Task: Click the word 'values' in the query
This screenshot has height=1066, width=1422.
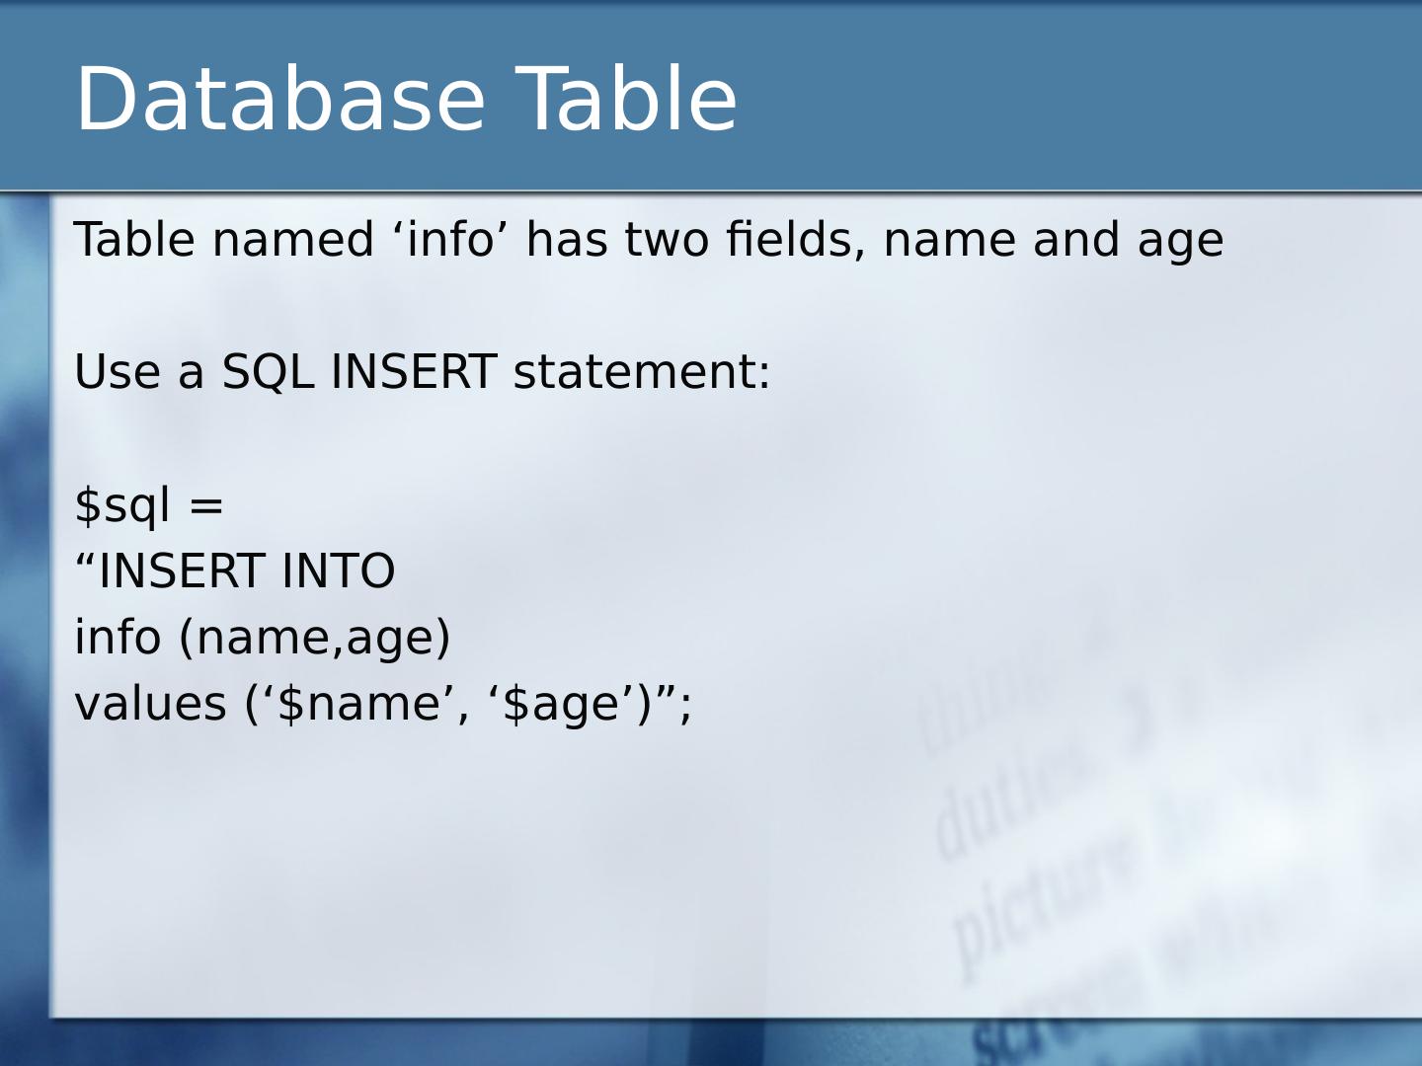Action: (x=150, y=704)
